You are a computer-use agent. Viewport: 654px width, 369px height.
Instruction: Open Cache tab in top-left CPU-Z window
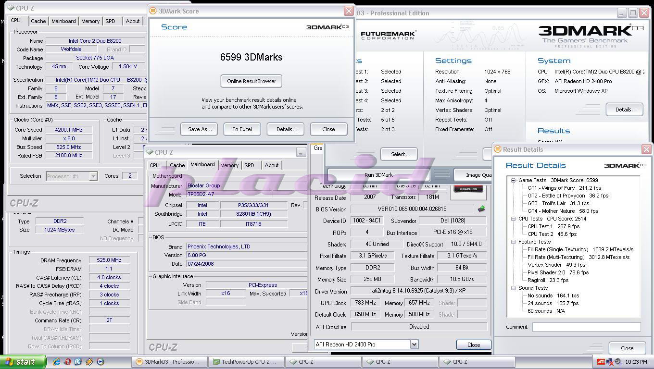pyautogui.click(x=38, y=21)
